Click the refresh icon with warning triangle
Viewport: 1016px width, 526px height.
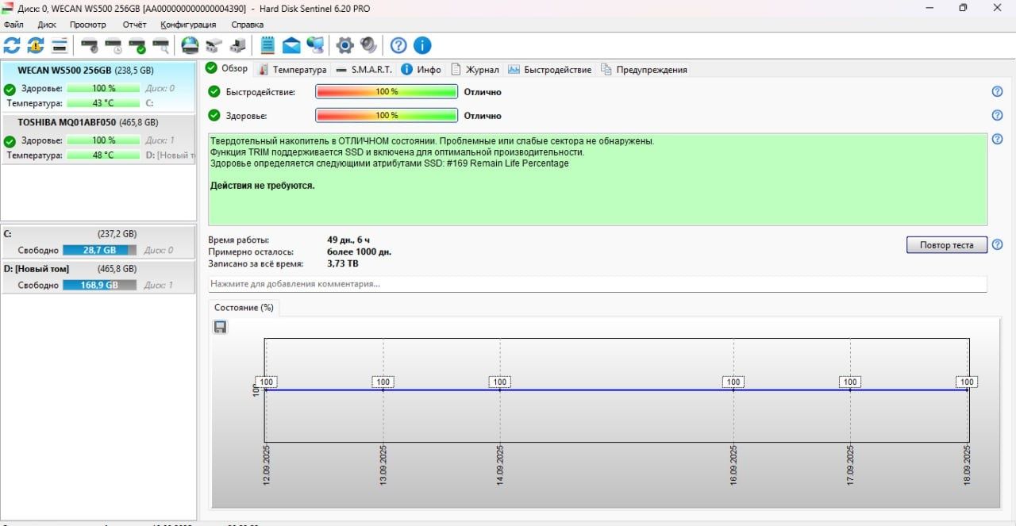[36, 45]
